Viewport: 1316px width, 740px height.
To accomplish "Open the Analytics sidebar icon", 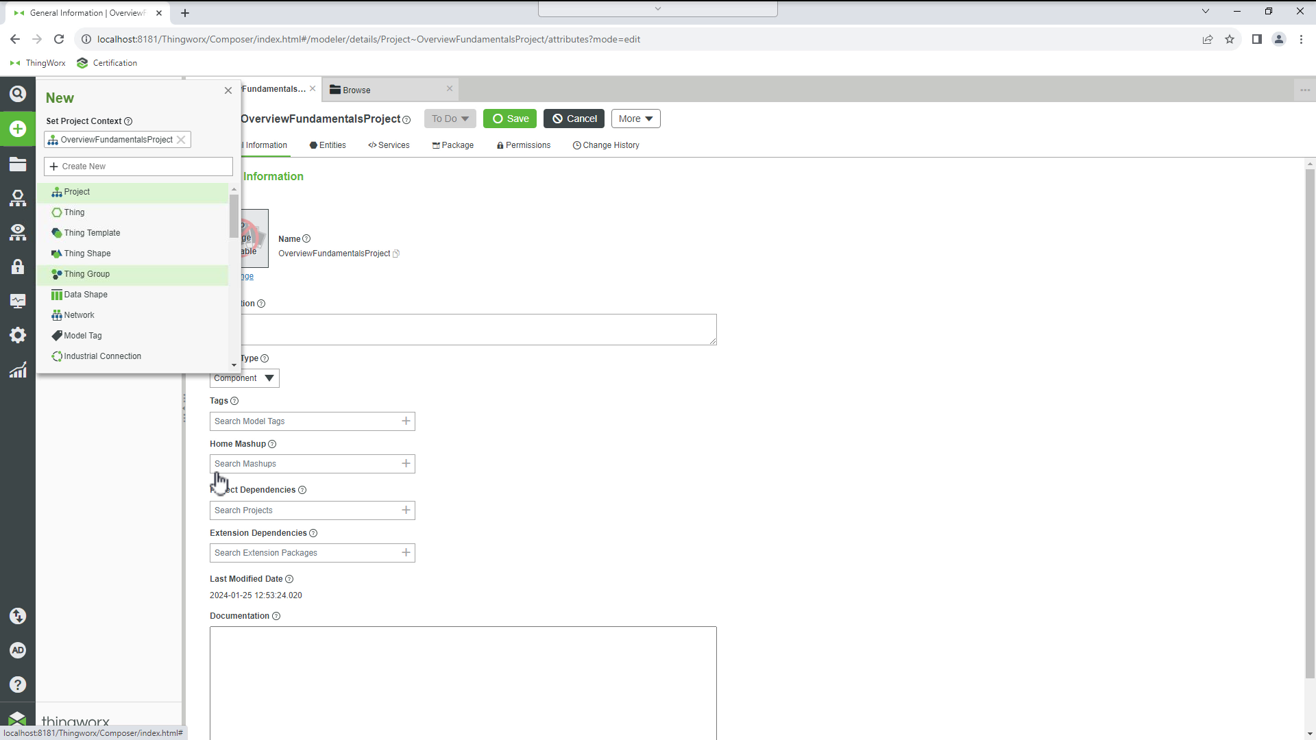I will click(17, 369).
